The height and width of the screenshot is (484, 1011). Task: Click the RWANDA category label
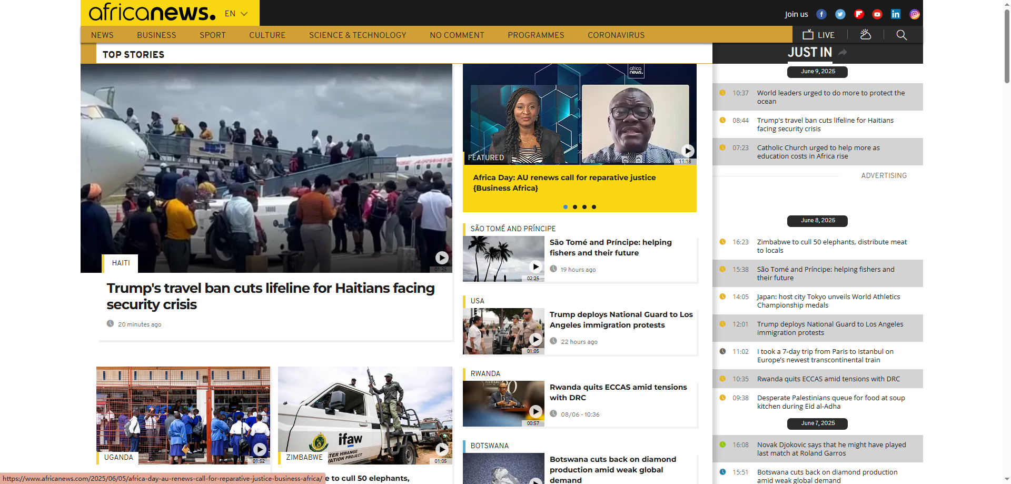[485, 373]
